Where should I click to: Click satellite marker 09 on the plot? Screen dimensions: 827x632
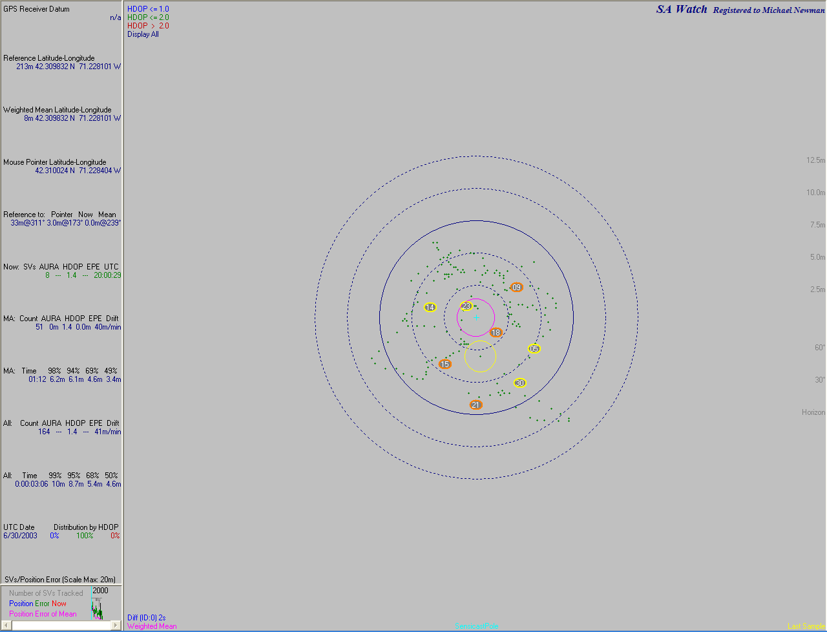pyautogui.click(x=516, y=288)
